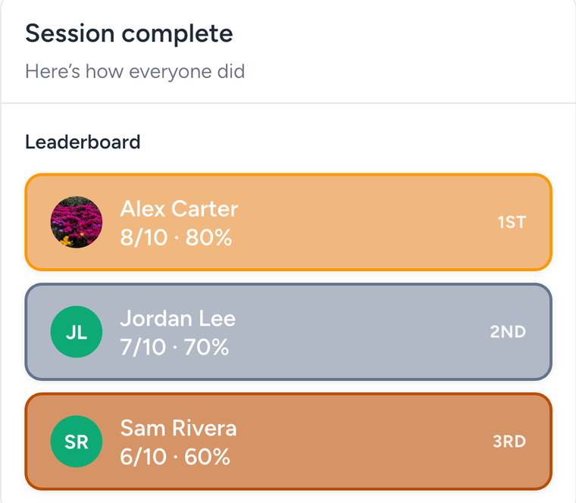Screen dimensions: 576x503
Task: Open Alex Carter's leaderboard card
Action: [x=288, y=222]
